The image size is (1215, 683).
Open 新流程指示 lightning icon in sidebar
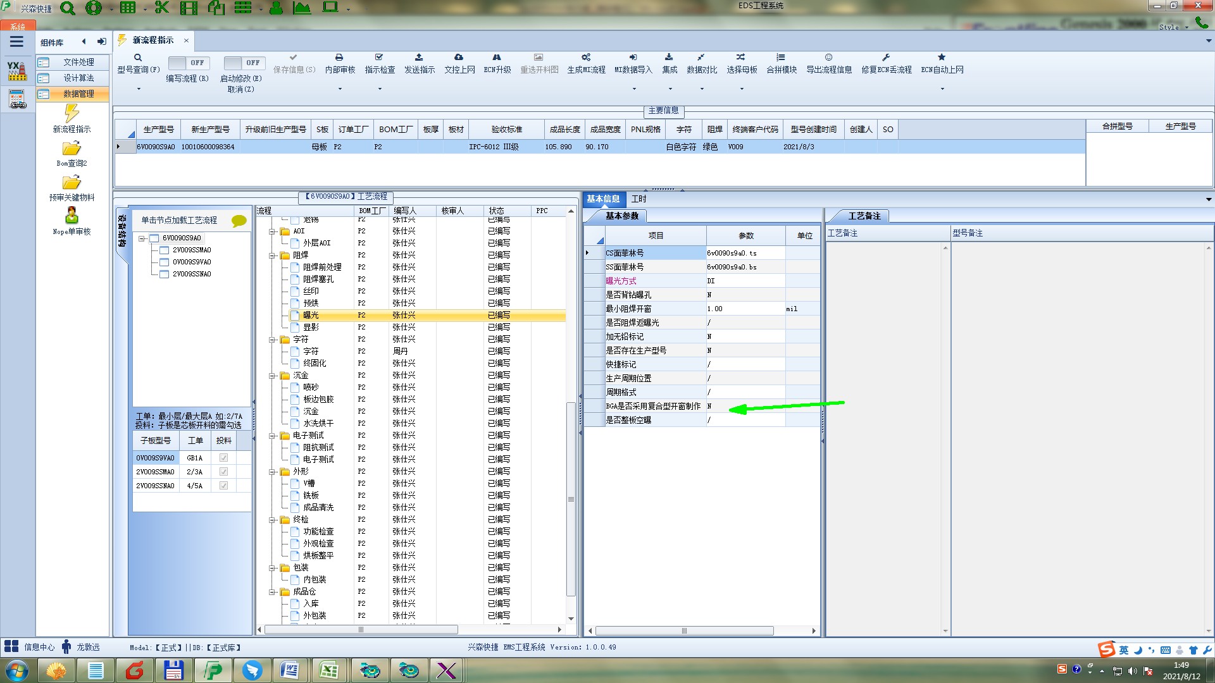pos(72,114)
